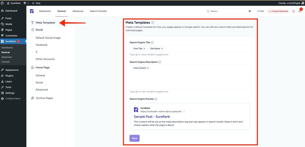This screenshot has height=147, width=305.
Task: Click the preview URL voidcaller-vidrine link
Action: pyautogui.click(x=161, y=111)
